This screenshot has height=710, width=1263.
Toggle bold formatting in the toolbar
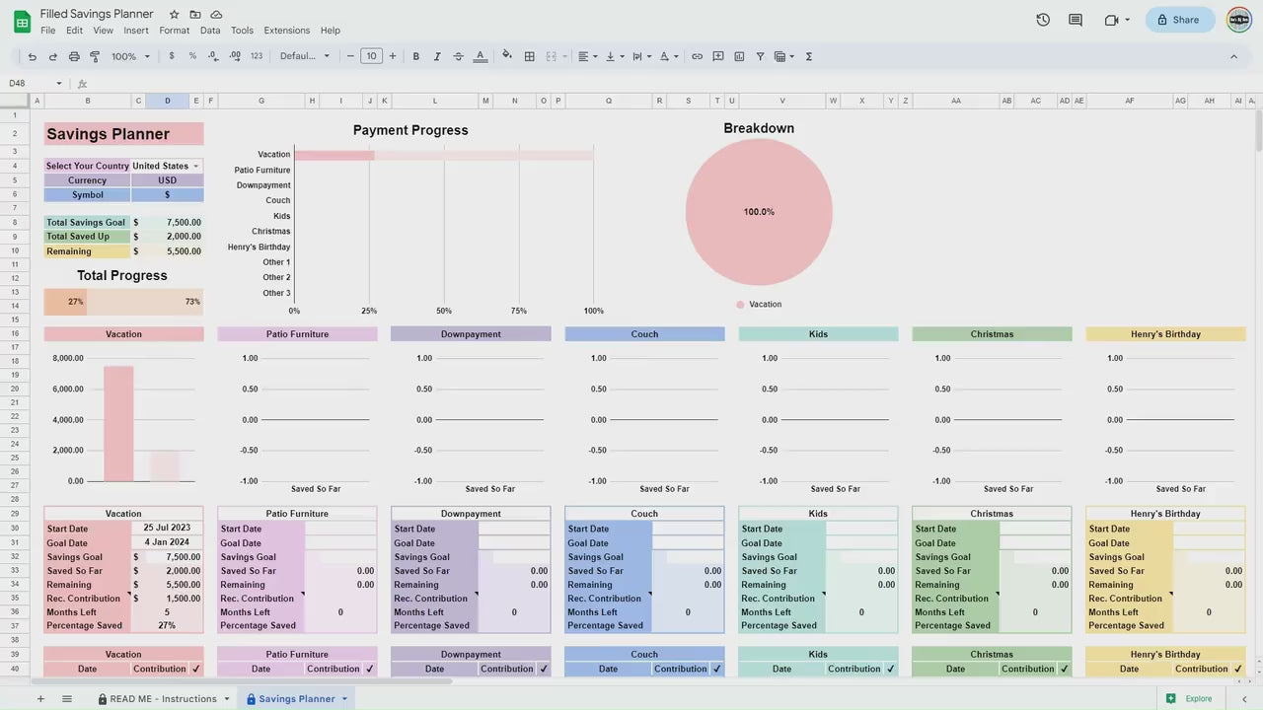(415, 56)
